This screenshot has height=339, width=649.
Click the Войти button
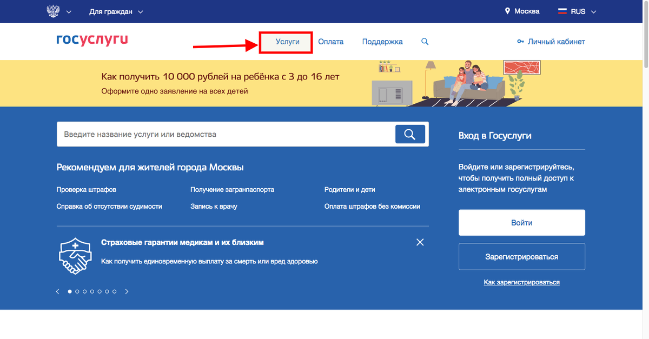point(521,222)
